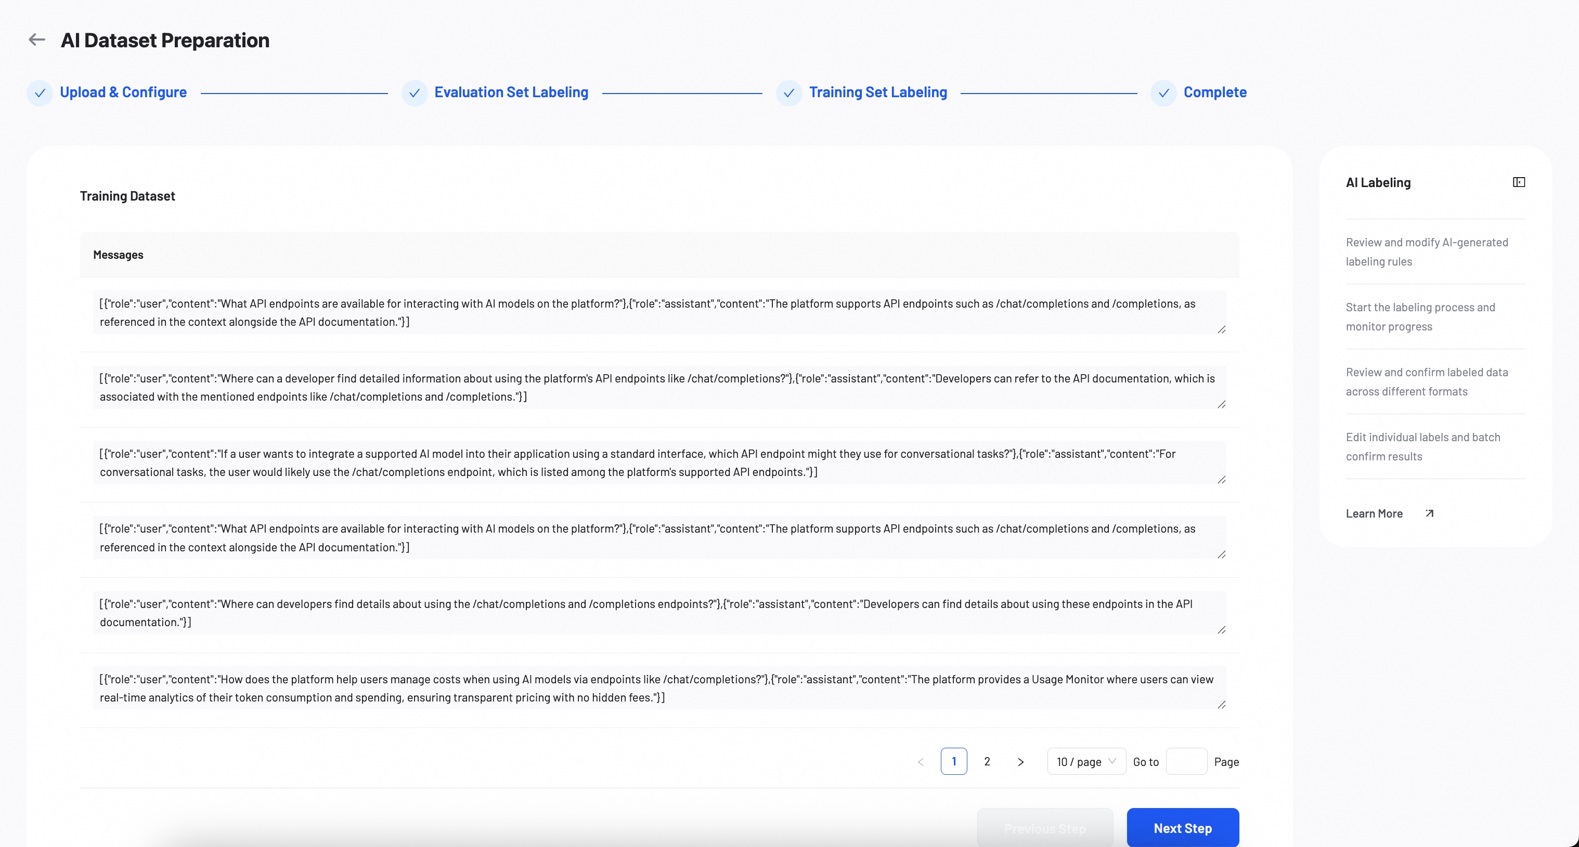This screenshot has height=847, width=1579.
Task: Select page 1 in pagination
Action: point(954,761)
